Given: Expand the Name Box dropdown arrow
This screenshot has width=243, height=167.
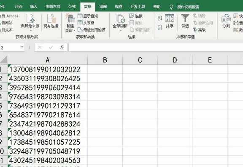Looking at the screenshot, I should pos(22,47).
